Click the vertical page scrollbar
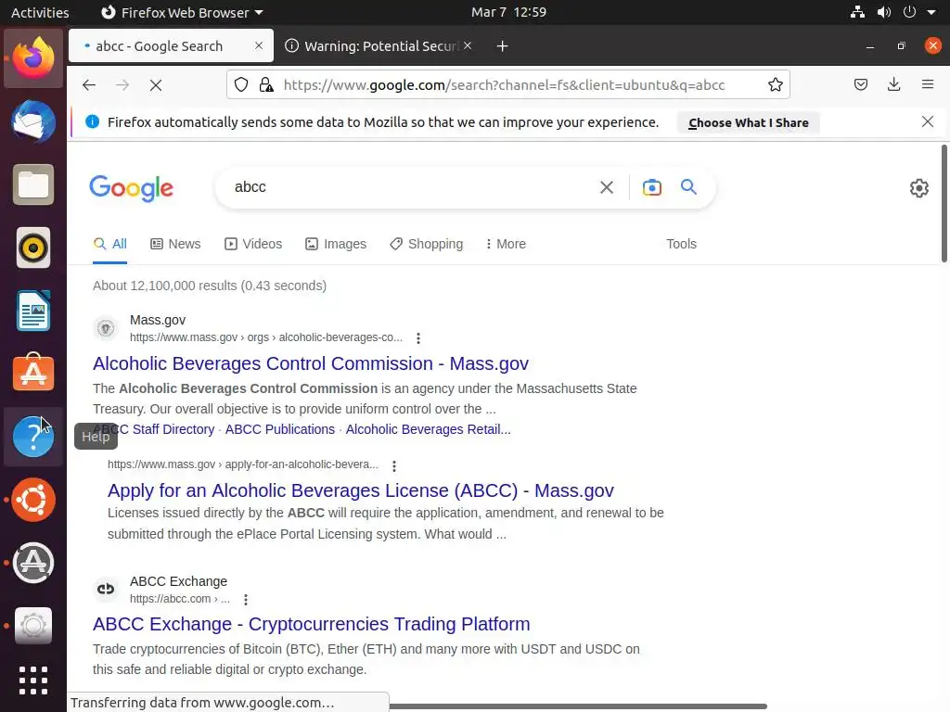The width and height of the screenshot is (950, 712). (944, 203)
